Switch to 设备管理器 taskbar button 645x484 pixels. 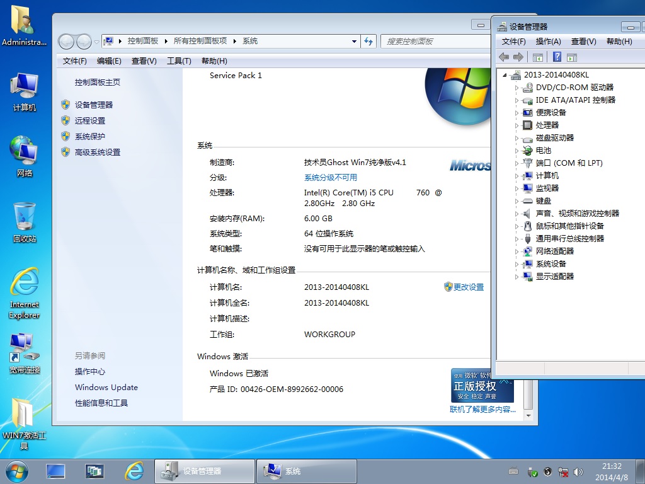click(205, 471)
